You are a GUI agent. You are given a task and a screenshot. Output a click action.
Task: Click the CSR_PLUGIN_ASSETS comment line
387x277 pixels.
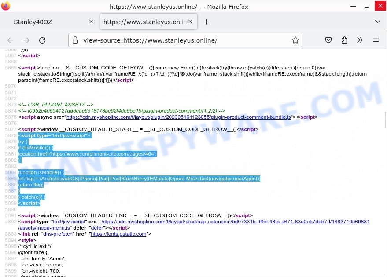[55, 105]
